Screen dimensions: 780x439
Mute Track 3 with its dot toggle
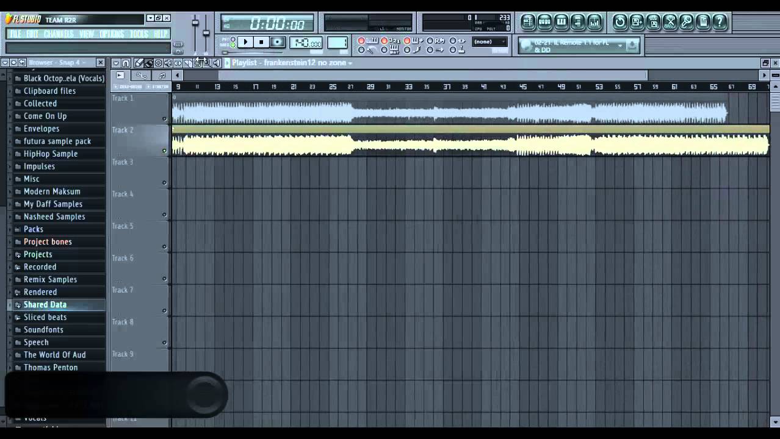[x=164, y=182]
